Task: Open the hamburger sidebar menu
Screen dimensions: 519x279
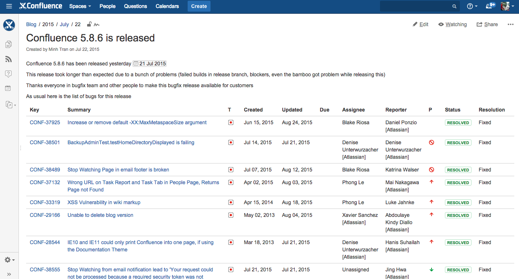Action: click(x=9, y=6)
